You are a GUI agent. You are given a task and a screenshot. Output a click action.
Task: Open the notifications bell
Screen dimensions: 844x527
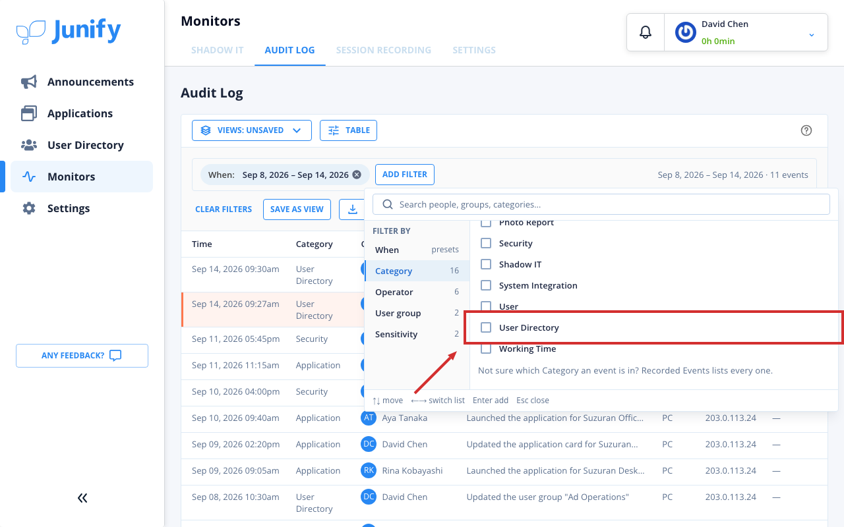(646, 32)
